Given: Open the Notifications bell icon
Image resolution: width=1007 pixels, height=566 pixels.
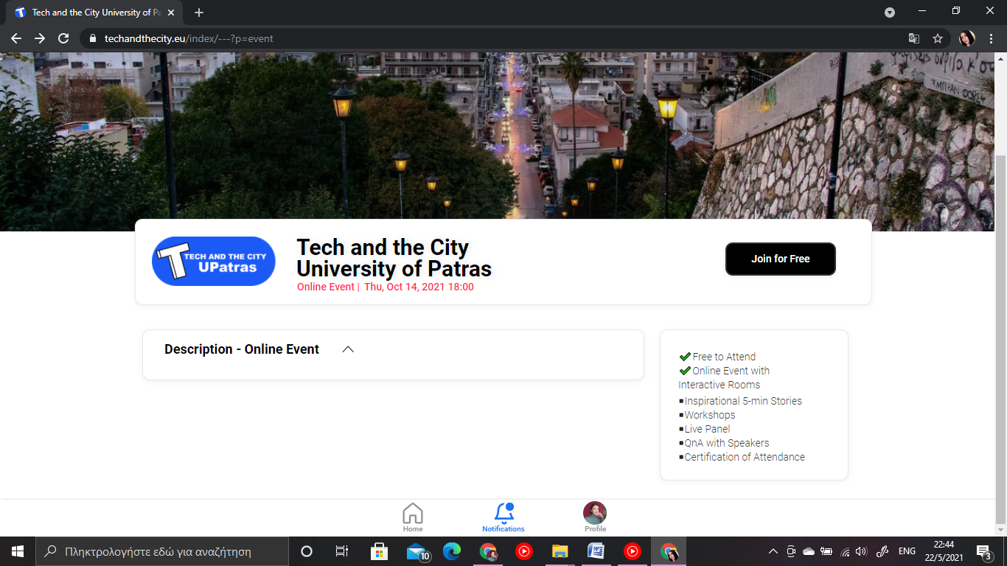Looking at the screenshot, I should pos(503,515).
